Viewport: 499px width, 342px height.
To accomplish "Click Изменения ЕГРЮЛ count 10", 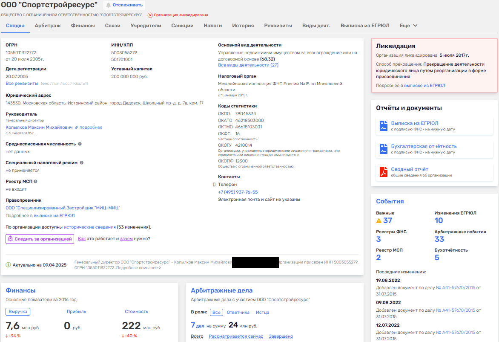I will click(439, 220).
